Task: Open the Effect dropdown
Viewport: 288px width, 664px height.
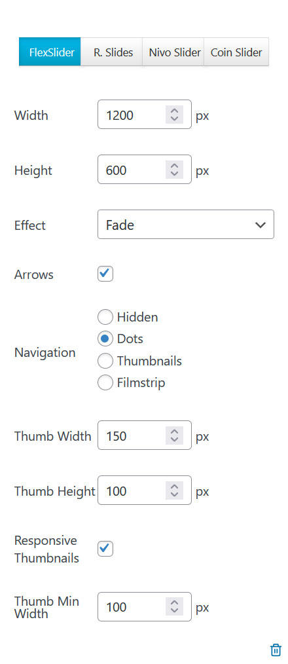Action: pyautogui.click(x=185, y=225)
